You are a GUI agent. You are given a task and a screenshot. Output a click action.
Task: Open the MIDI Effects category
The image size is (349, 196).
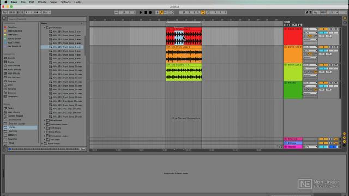14,73
